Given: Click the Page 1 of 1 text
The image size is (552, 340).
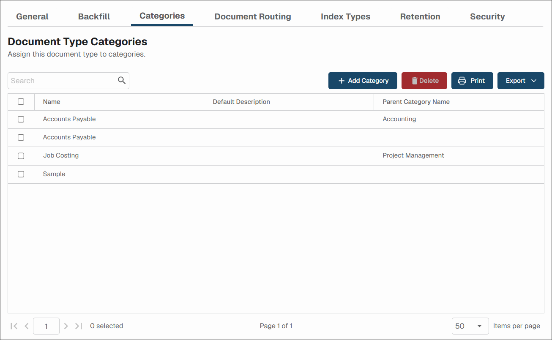Looking at the screenshot, I should coord(276,326).
